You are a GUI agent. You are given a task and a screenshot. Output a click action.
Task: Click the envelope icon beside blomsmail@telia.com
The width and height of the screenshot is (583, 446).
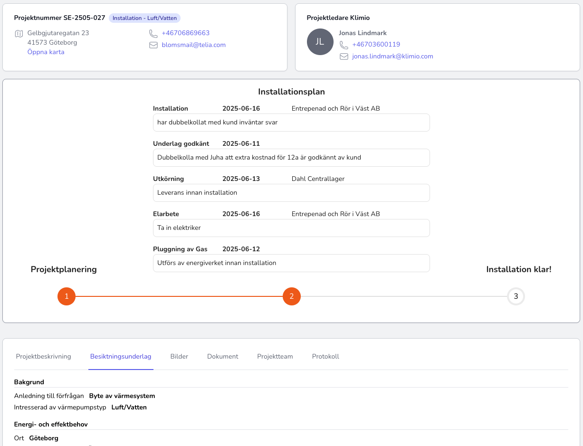click(x=153, y=45)
